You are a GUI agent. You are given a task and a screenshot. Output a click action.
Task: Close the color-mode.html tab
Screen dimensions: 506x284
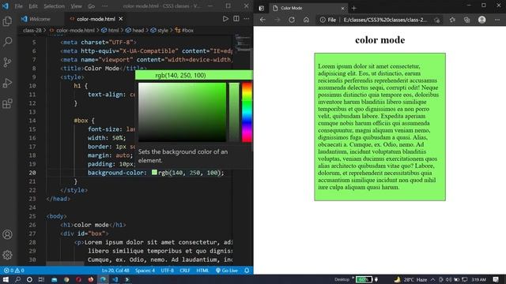click(x=121, y=19)
